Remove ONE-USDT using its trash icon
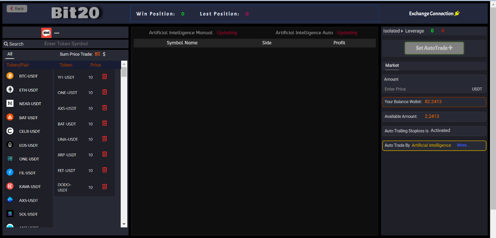 pos(105,92)
